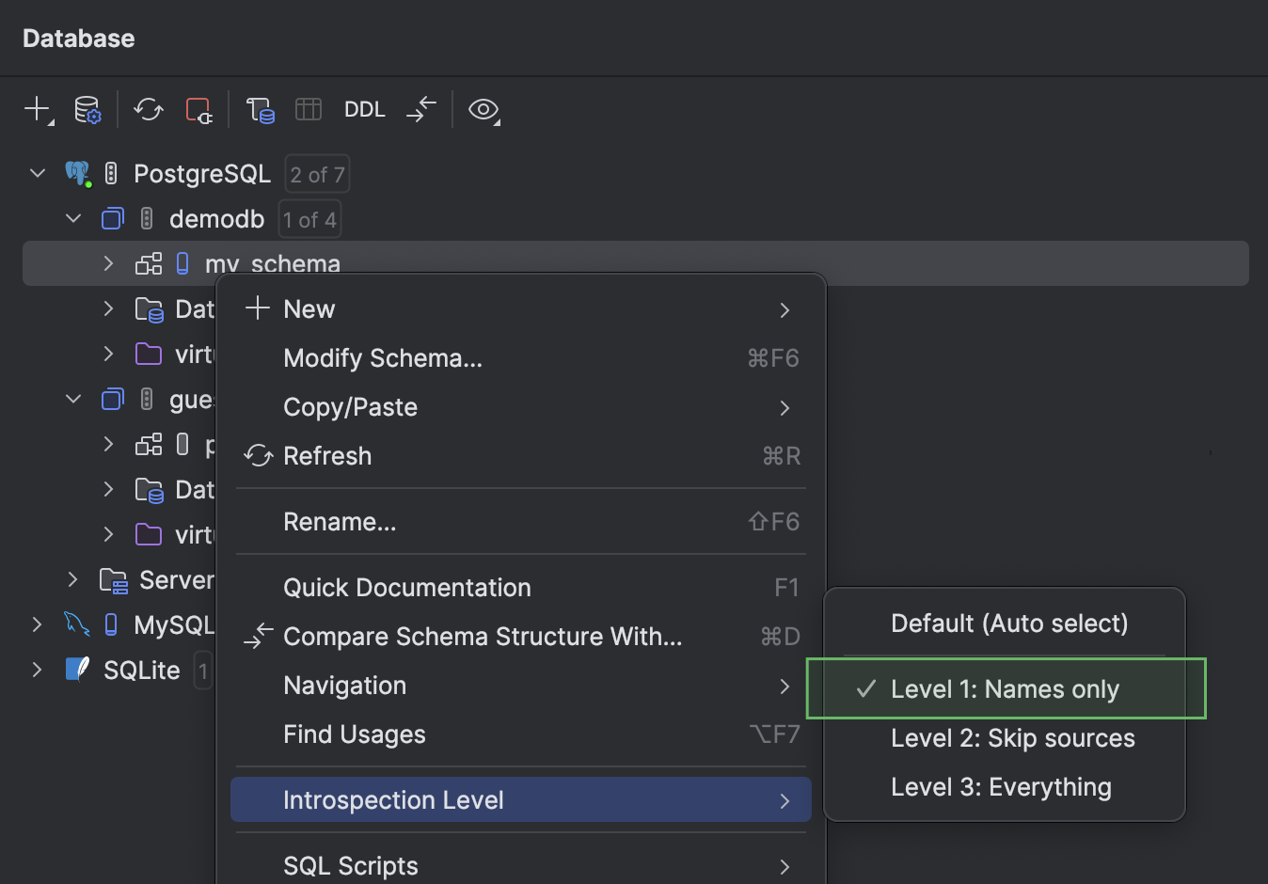Select Level 1: Names only introspection level
This screenshot has width=1268, height=884.
1005,688
